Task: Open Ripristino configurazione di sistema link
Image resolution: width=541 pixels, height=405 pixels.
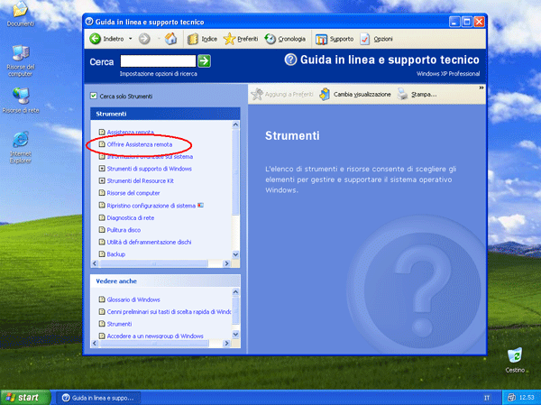Action: [151, 206]
